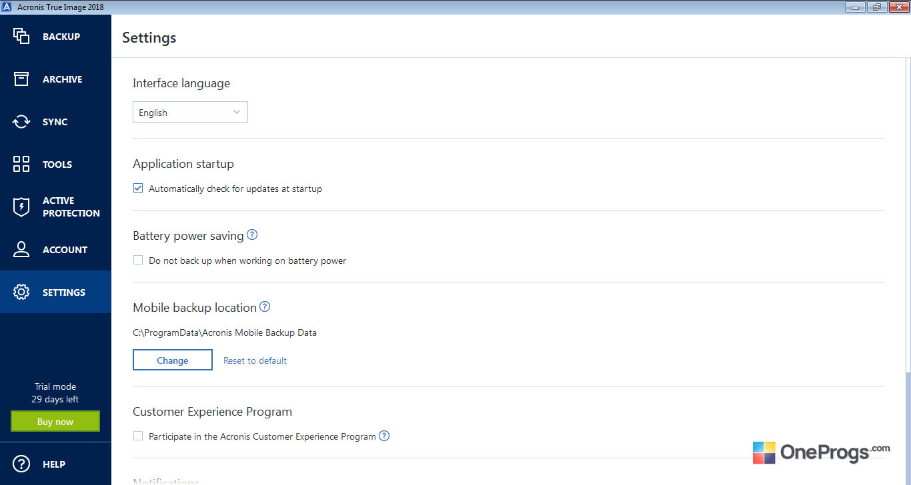The height and width of the screenshot is (485, 911).
Task: Click the Change button for backup location
Action: [x=173, y=360]
